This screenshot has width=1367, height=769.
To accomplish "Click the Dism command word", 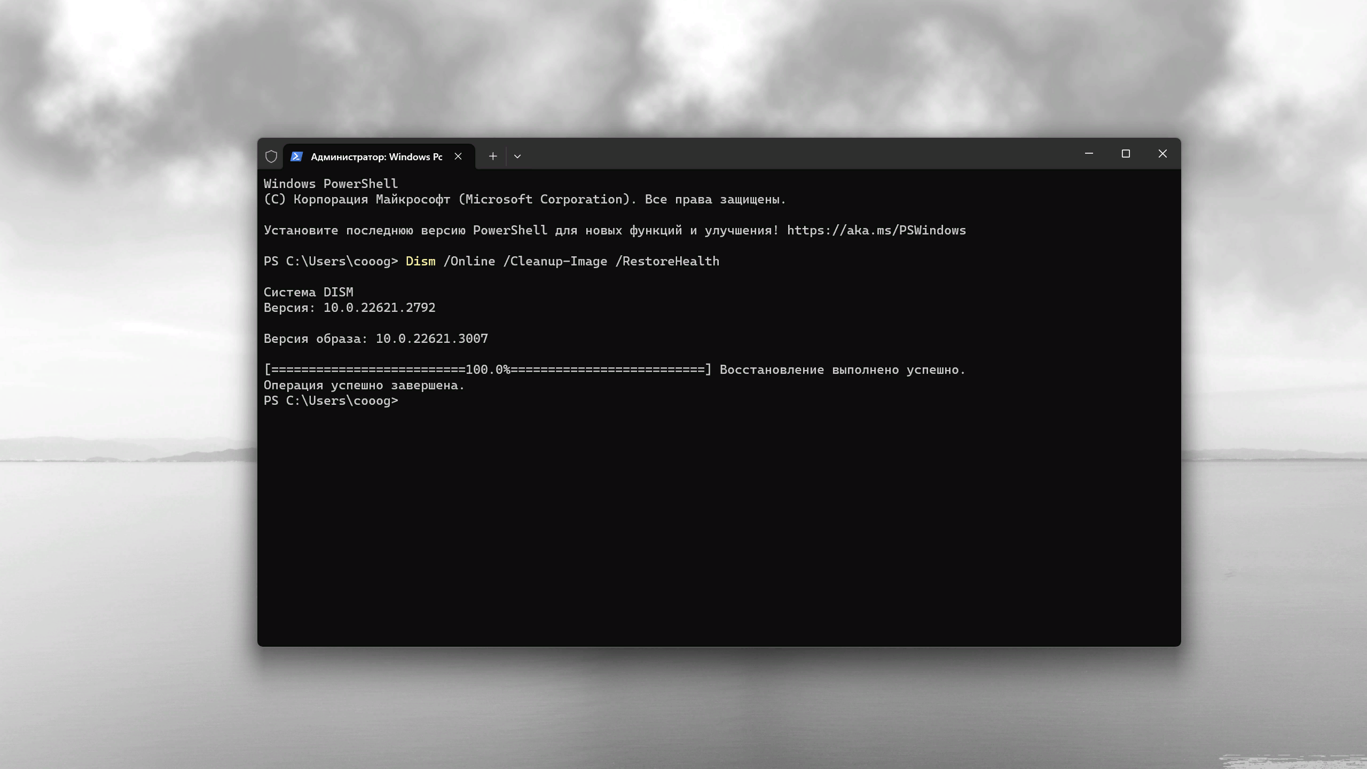I will pos(420,261).
